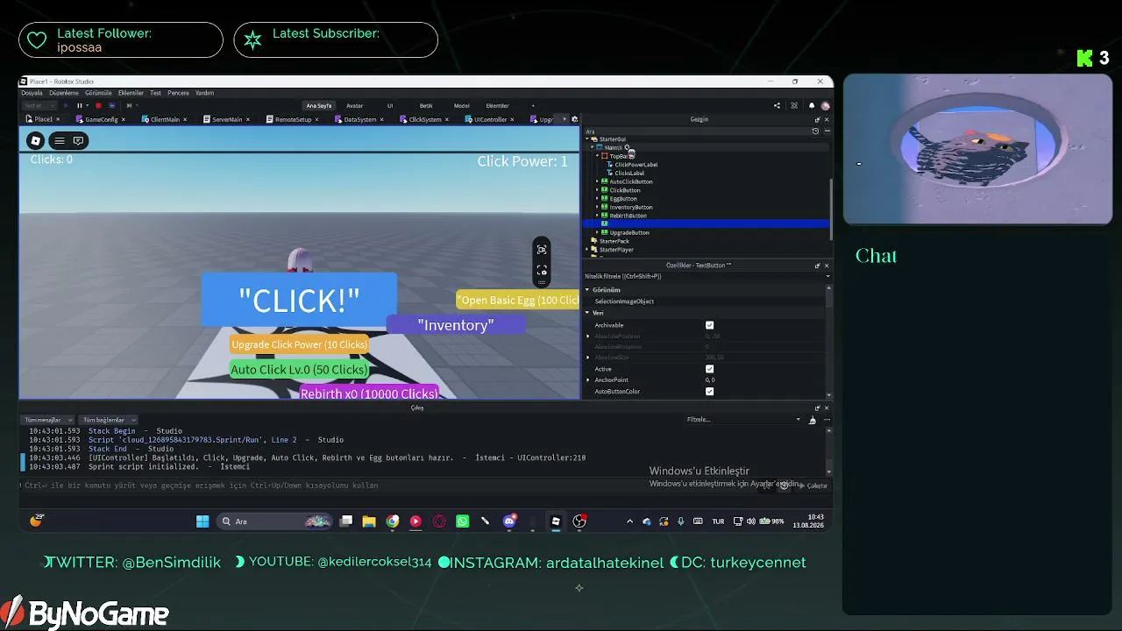1122x631 pixels.
Task: Toggle the AutoButtonColor checkbox
Action: pos(710,392)
